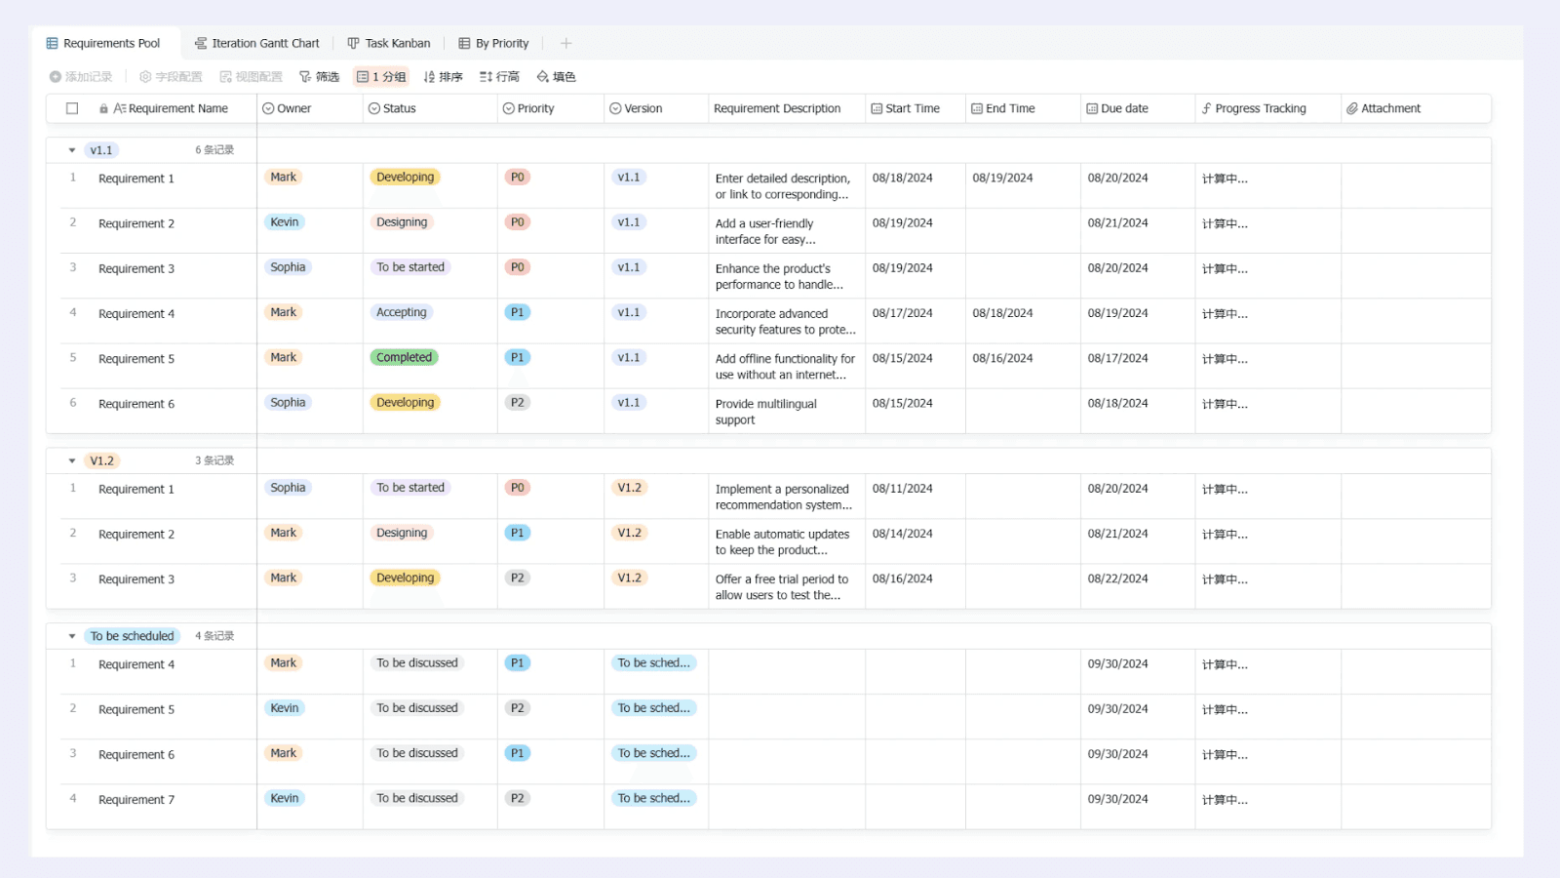Click the add record (添加记录) icon
Image resolution: width=1560 pixels, height=878 pixels.
pos(56,77)
